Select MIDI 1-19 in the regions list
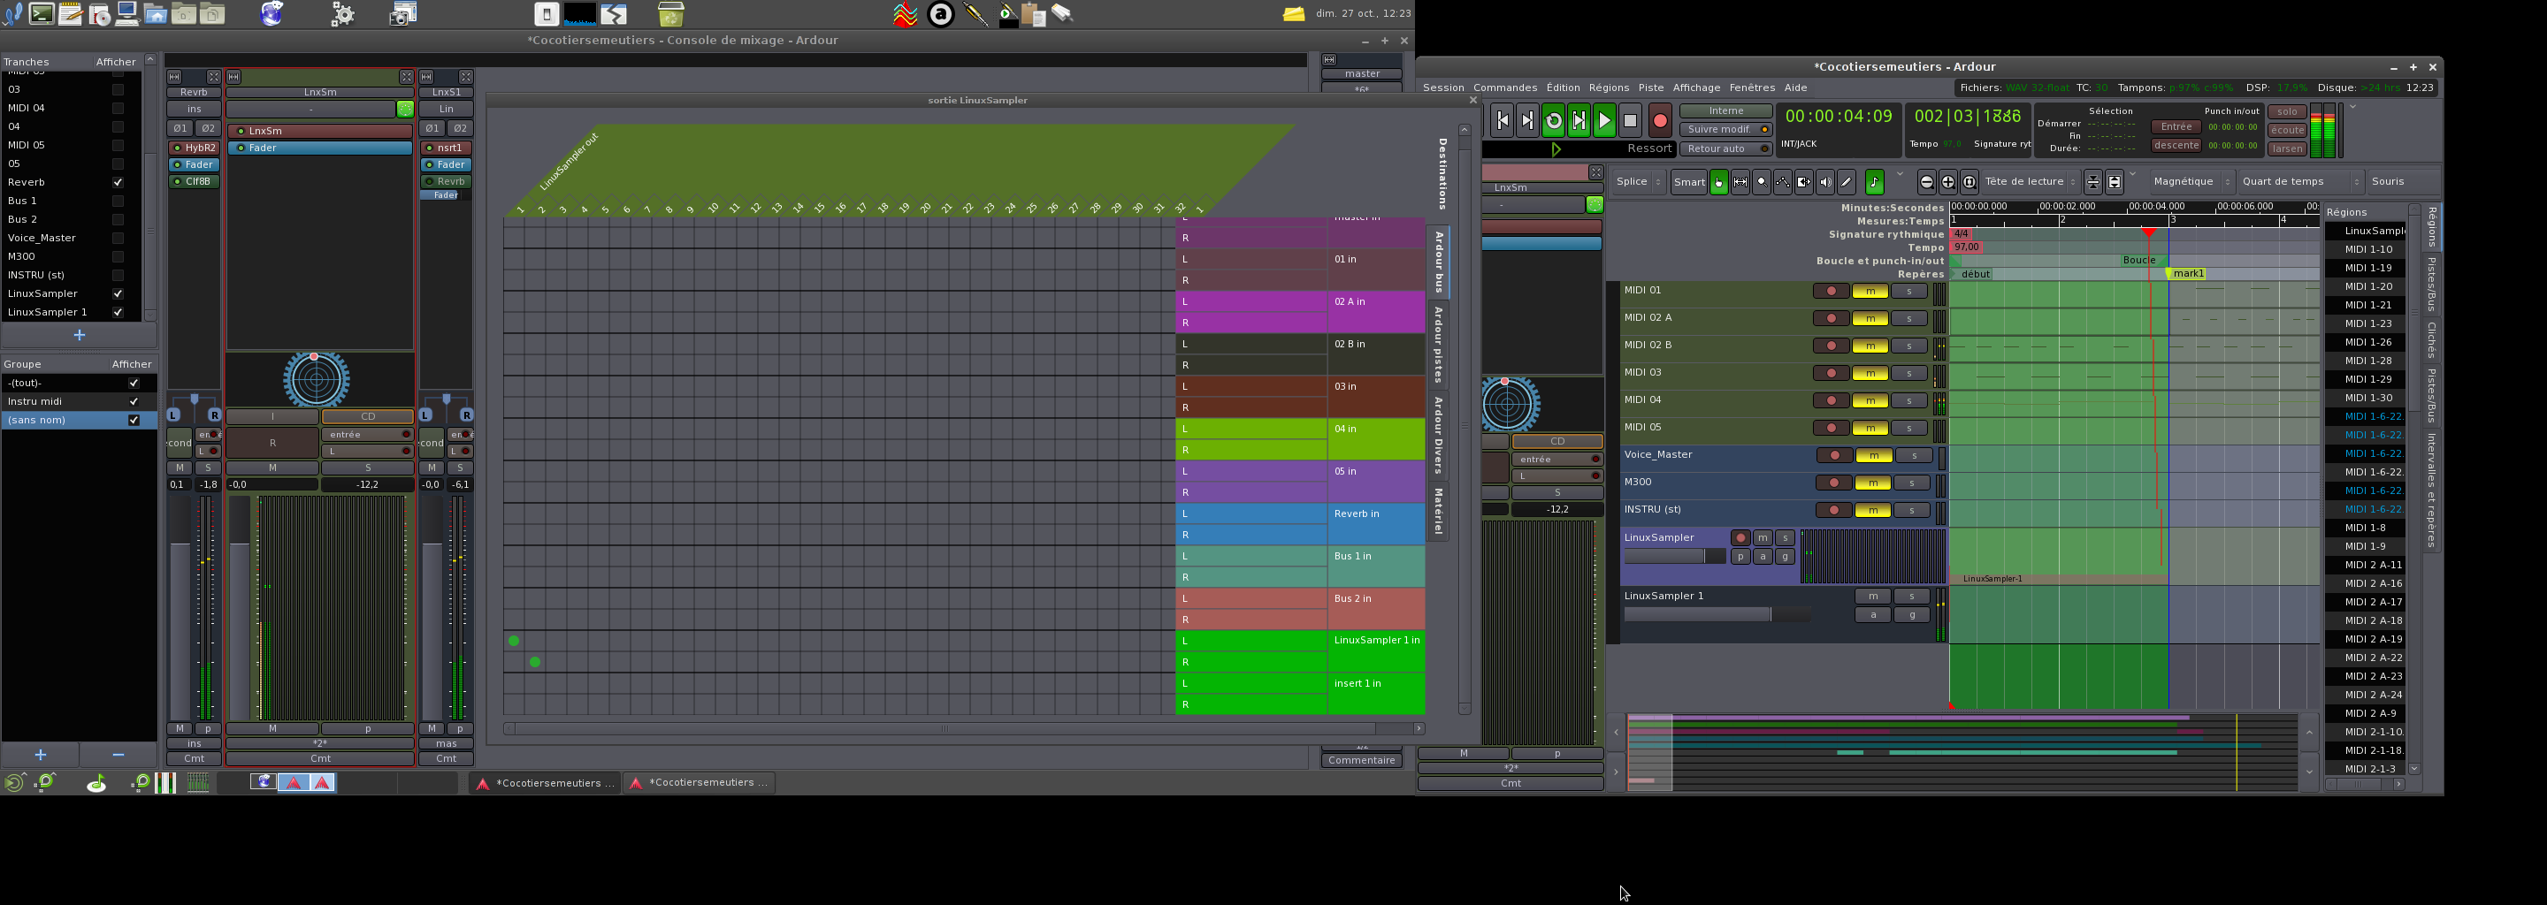This screenshot has width=2547, height=905. 2368,268
